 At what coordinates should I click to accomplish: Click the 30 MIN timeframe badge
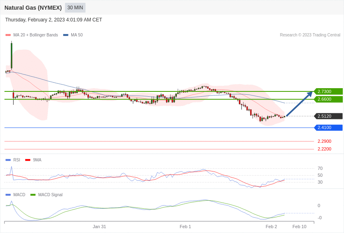coord(75,8)
